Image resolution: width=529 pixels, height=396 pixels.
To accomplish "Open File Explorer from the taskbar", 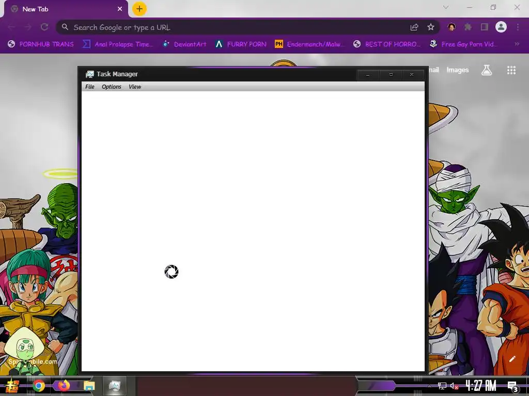I will coord(89,386).
